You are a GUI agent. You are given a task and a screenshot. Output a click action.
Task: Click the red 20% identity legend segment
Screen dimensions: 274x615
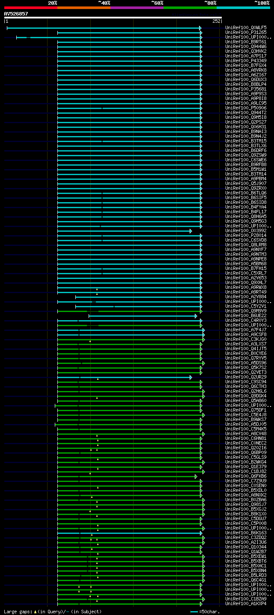31,8
